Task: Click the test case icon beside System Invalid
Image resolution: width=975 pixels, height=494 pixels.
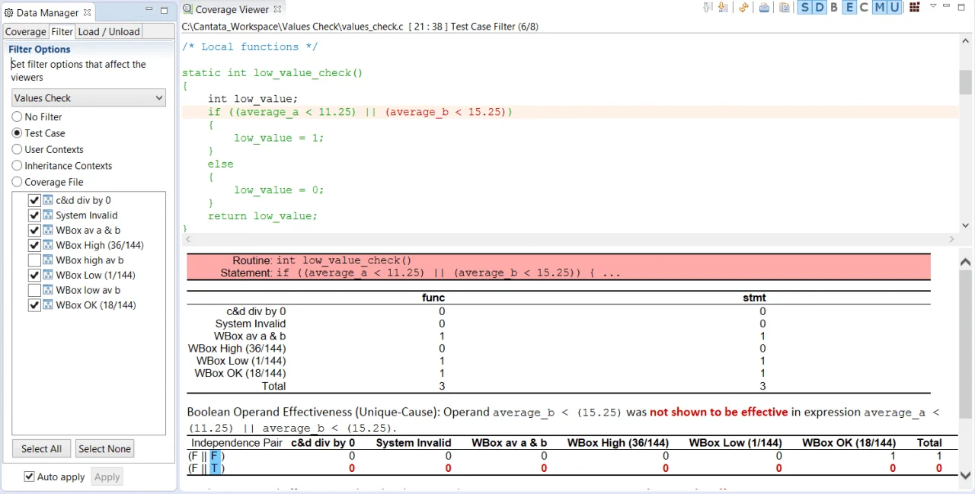Action: tap(48, 215)
